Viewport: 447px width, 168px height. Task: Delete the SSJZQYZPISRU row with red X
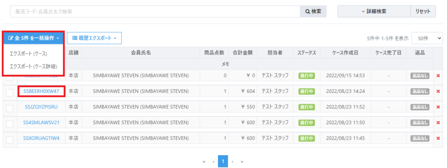point(438,107)
